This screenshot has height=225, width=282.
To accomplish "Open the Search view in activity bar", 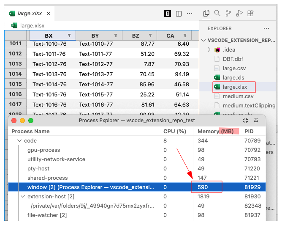I will point(217,13).
